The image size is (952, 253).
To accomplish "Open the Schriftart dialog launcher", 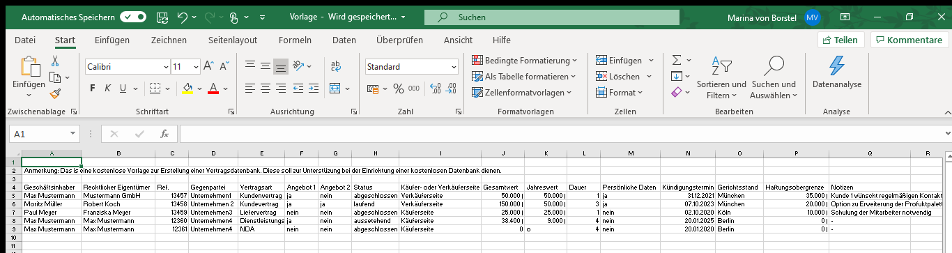I will 232,112.
